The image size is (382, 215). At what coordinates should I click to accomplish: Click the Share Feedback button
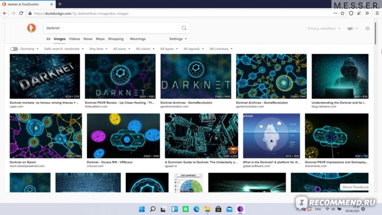point(356,187)
